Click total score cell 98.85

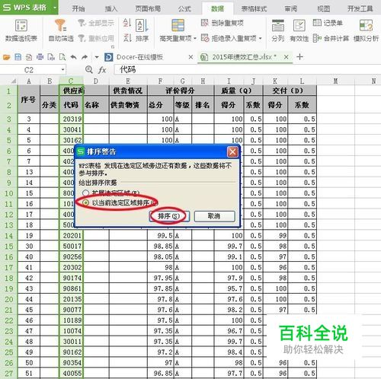click(x=161, y=247)
